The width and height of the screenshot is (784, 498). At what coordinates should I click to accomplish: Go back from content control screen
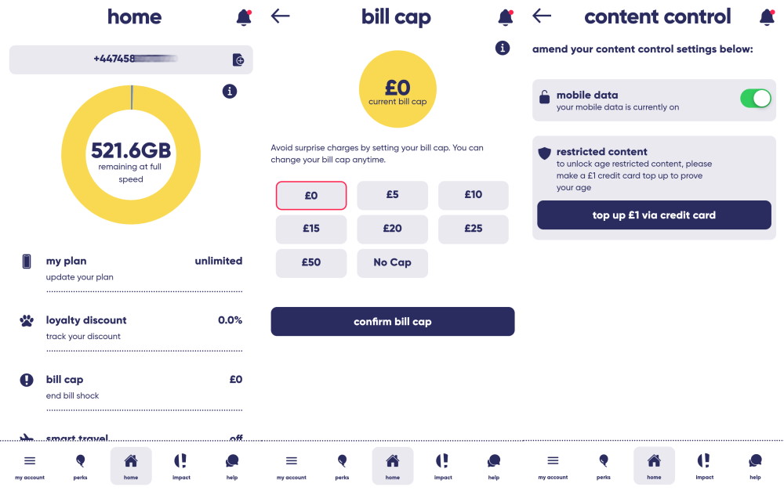(542, 16)
